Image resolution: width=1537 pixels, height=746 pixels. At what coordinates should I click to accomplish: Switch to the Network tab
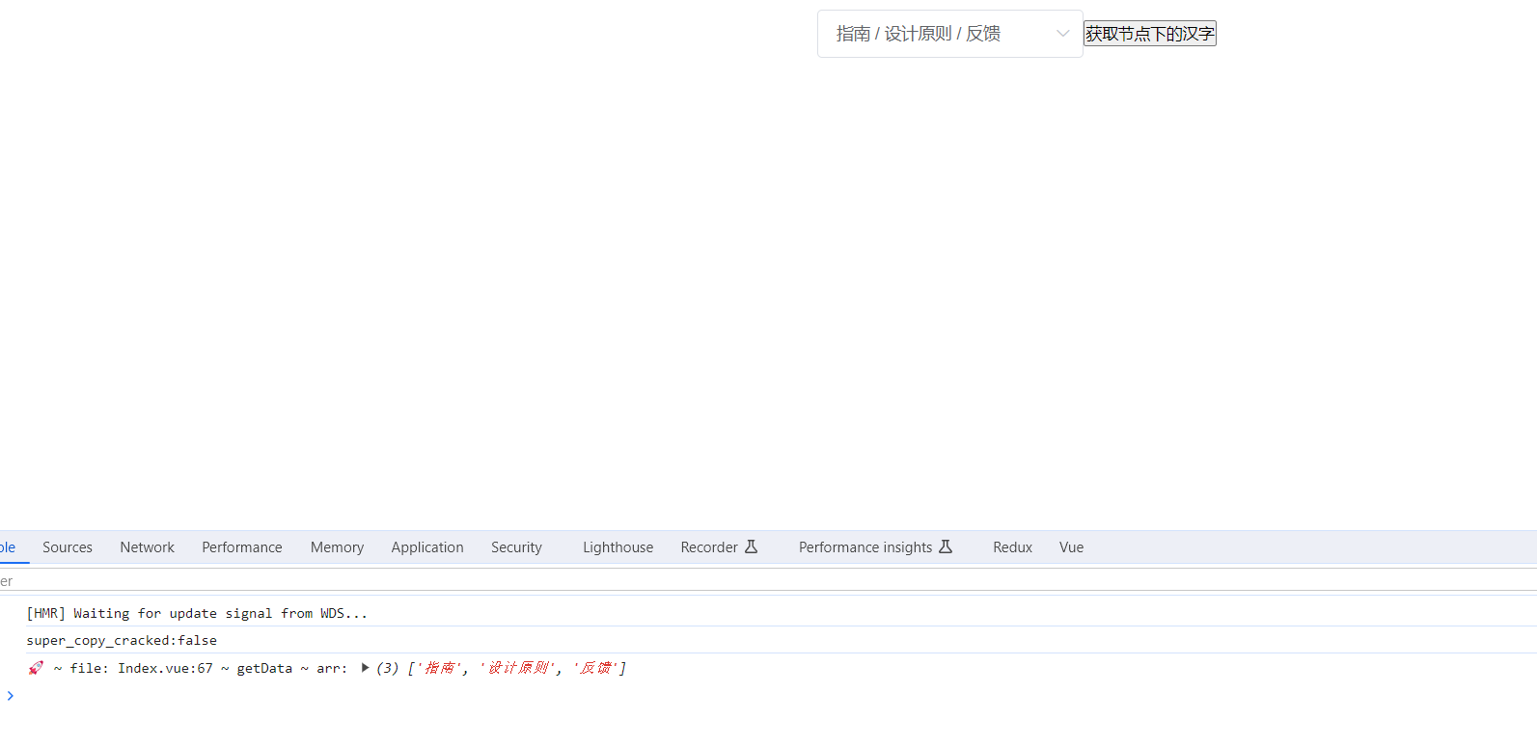pyautogui.click(x=148, y=547)
